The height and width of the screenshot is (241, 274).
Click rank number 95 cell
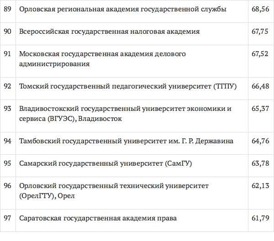point(7,163)
